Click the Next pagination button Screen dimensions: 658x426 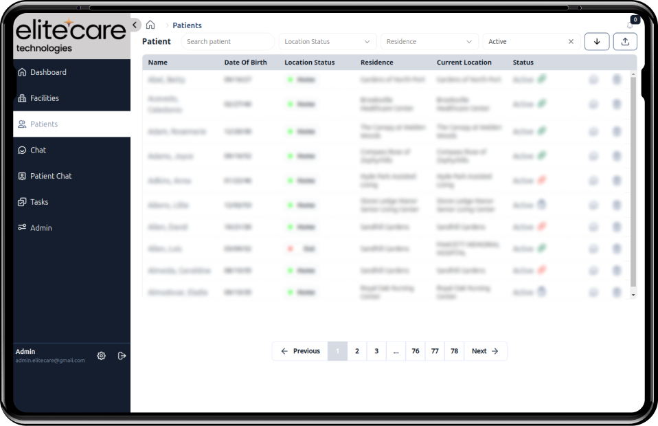coord(485,351)
